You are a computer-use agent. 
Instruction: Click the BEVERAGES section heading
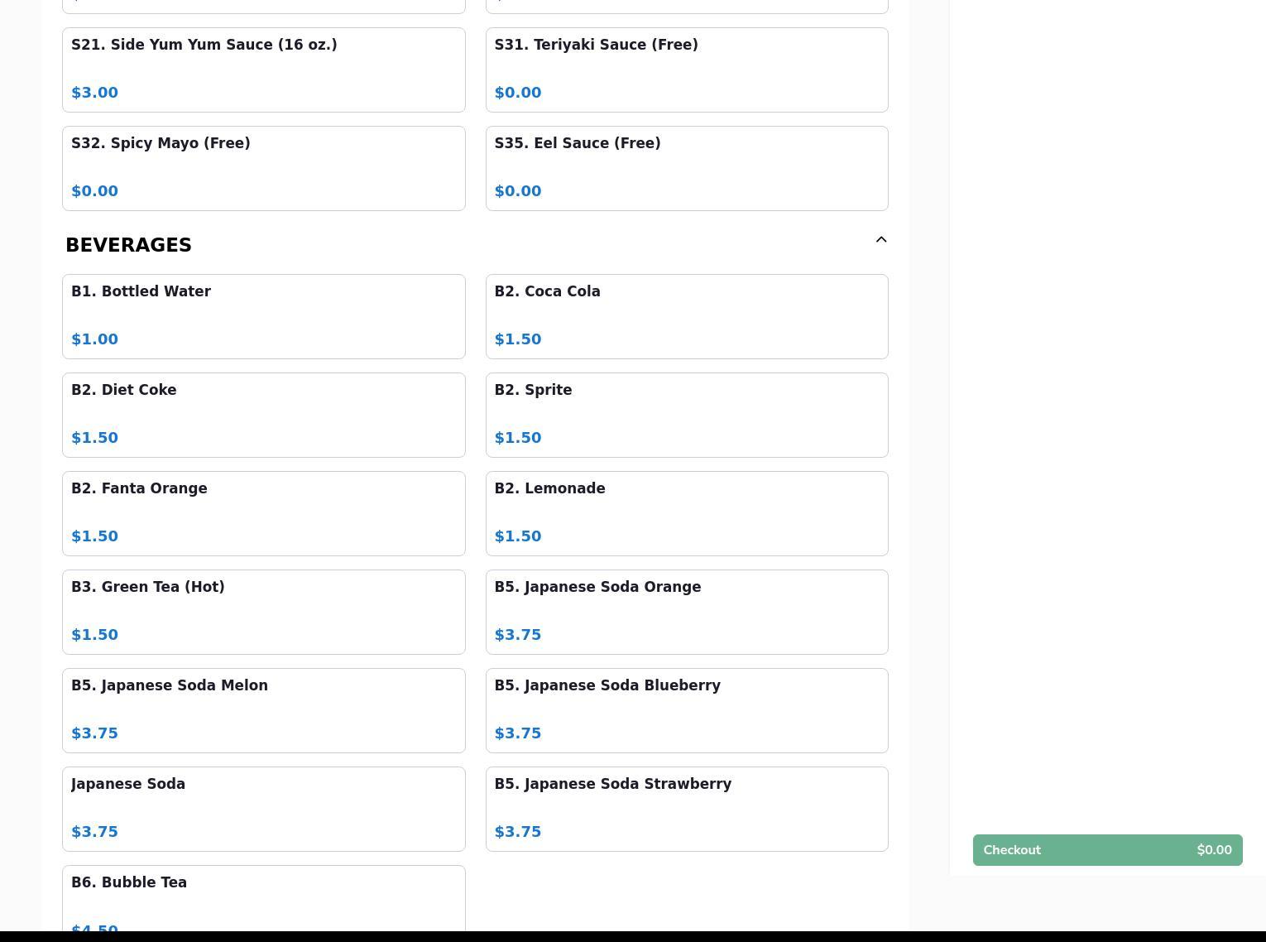coord(129,245)
